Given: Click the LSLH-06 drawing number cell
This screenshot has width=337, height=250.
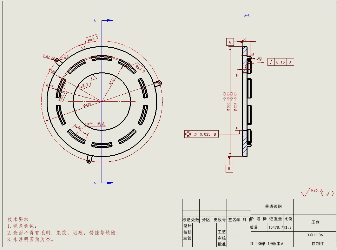Looking at the screenshot, I should click(315, 235).
